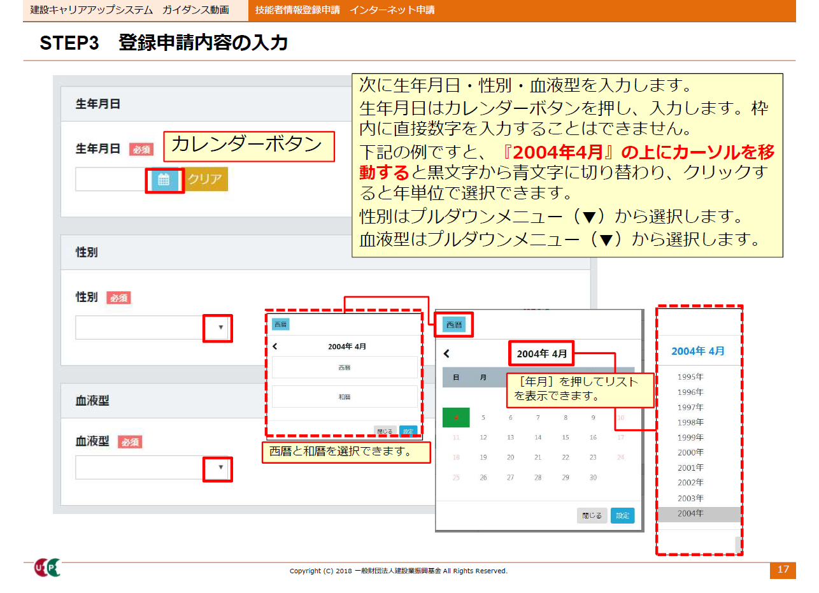The height and width of the screenshot is (593, 819).
Task: Select day 19 in the calendar
Action: pos(483,457)
